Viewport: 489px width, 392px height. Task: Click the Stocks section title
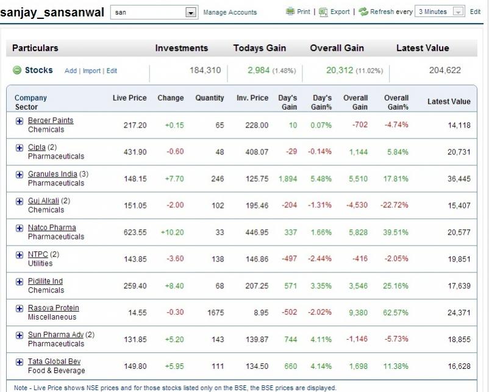pos(39,70)
